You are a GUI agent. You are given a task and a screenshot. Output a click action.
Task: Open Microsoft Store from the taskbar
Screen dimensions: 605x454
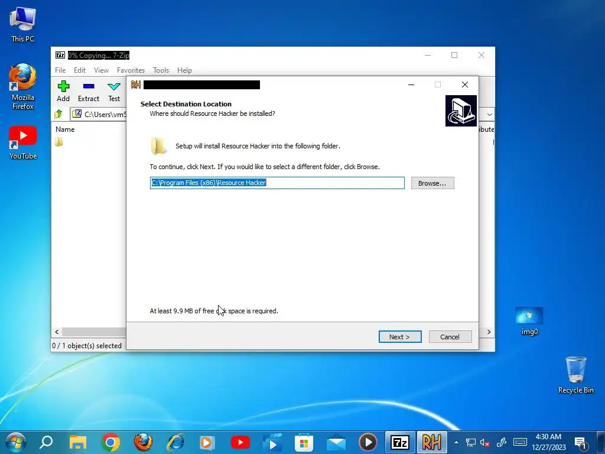click(x=304, y=442)
